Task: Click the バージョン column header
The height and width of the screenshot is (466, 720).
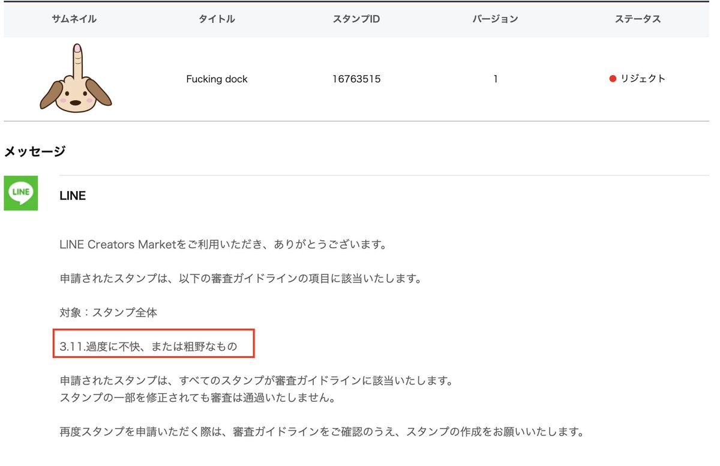Action: (495, 19)
